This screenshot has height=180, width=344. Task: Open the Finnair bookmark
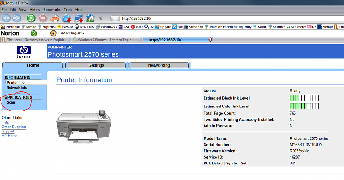pyautogui.click(x=325, y=27)
